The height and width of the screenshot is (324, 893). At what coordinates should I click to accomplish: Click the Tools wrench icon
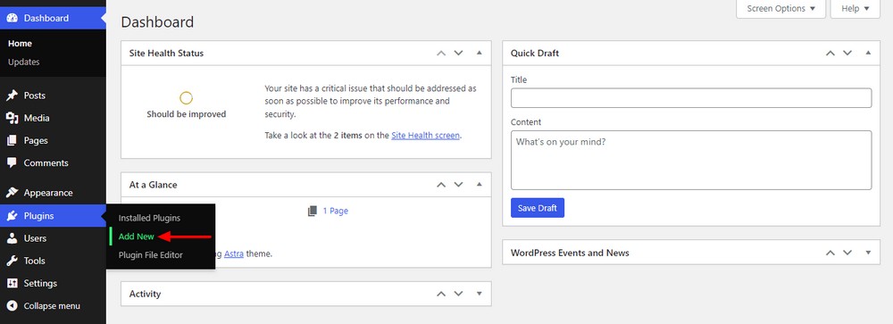[x=12, y=261]
